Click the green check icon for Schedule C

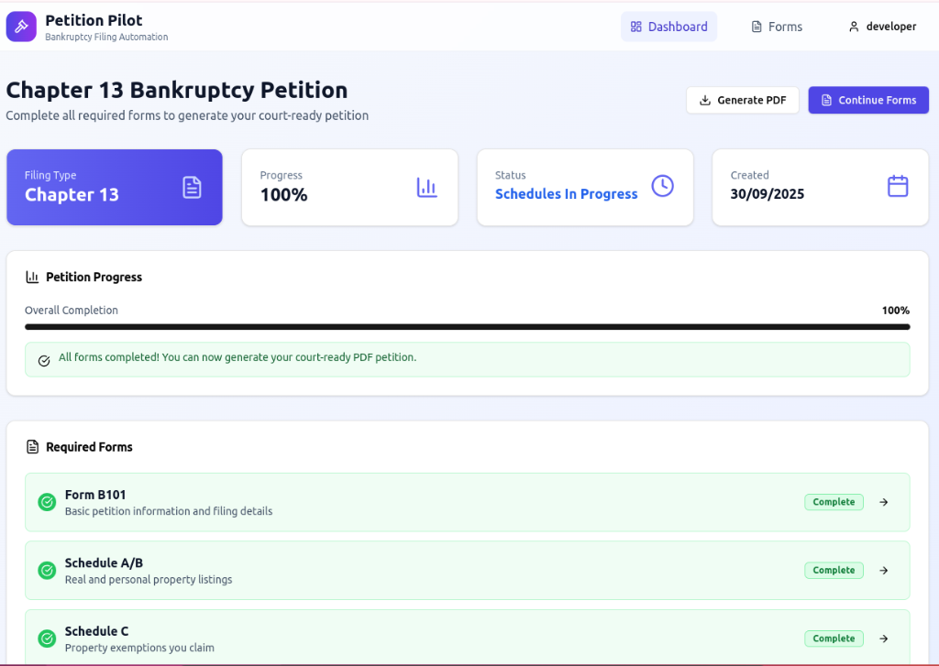click(47, 639)
